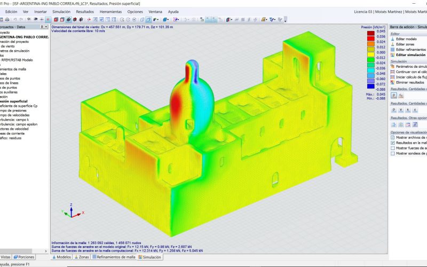This screenshot has height=267, width=427.
Task: Switch to the Modelos tab
Action: pos(62,257)
